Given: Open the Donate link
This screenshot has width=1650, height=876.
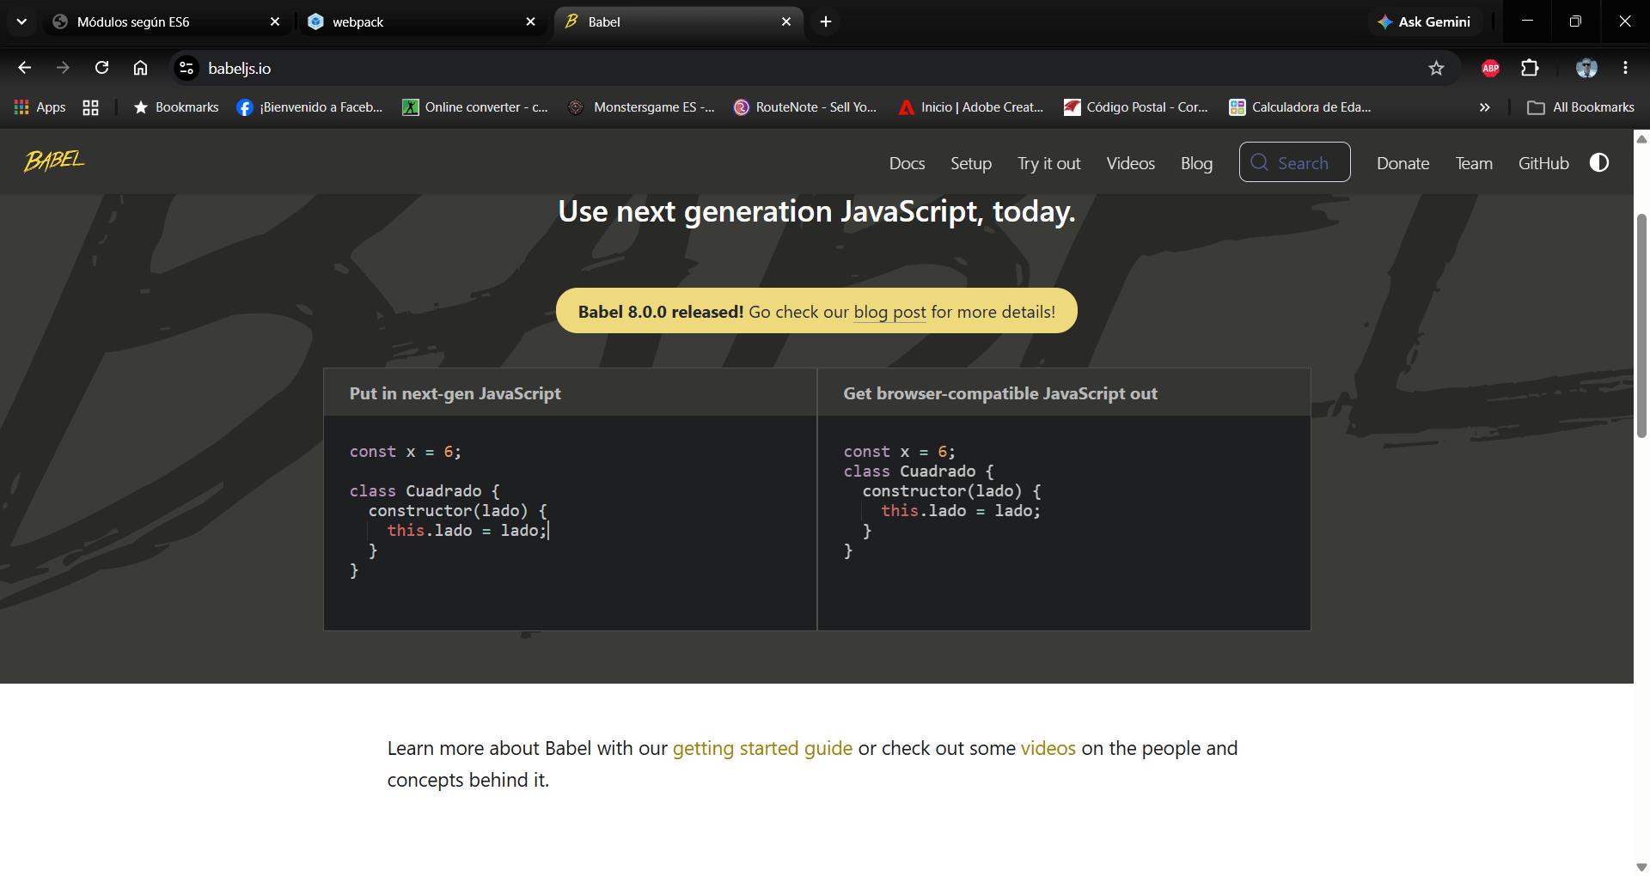Looking at the screenshot, I should pyautogui.click(x=1403, y=163).
